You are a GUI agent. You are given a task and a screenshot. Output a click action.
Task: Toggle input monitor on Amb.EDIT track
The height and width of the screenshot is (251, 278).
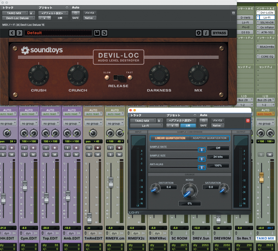coord(67,148)
